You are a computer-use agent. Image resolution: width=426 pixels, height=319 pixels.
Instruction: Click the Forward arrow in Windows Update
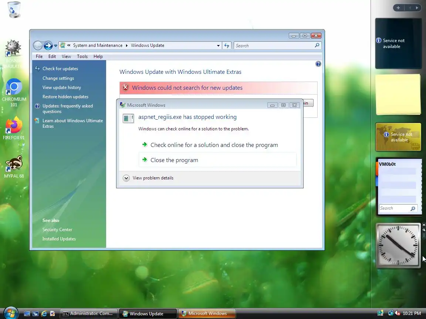tap(48, 45)
